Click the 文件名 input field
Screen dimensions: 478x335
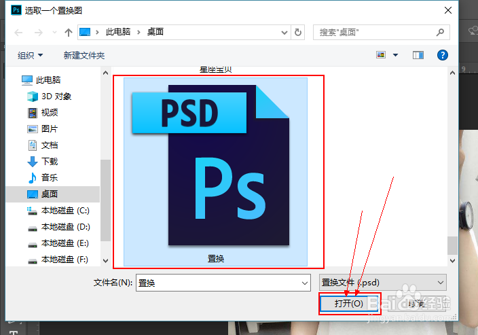point(223,283)
